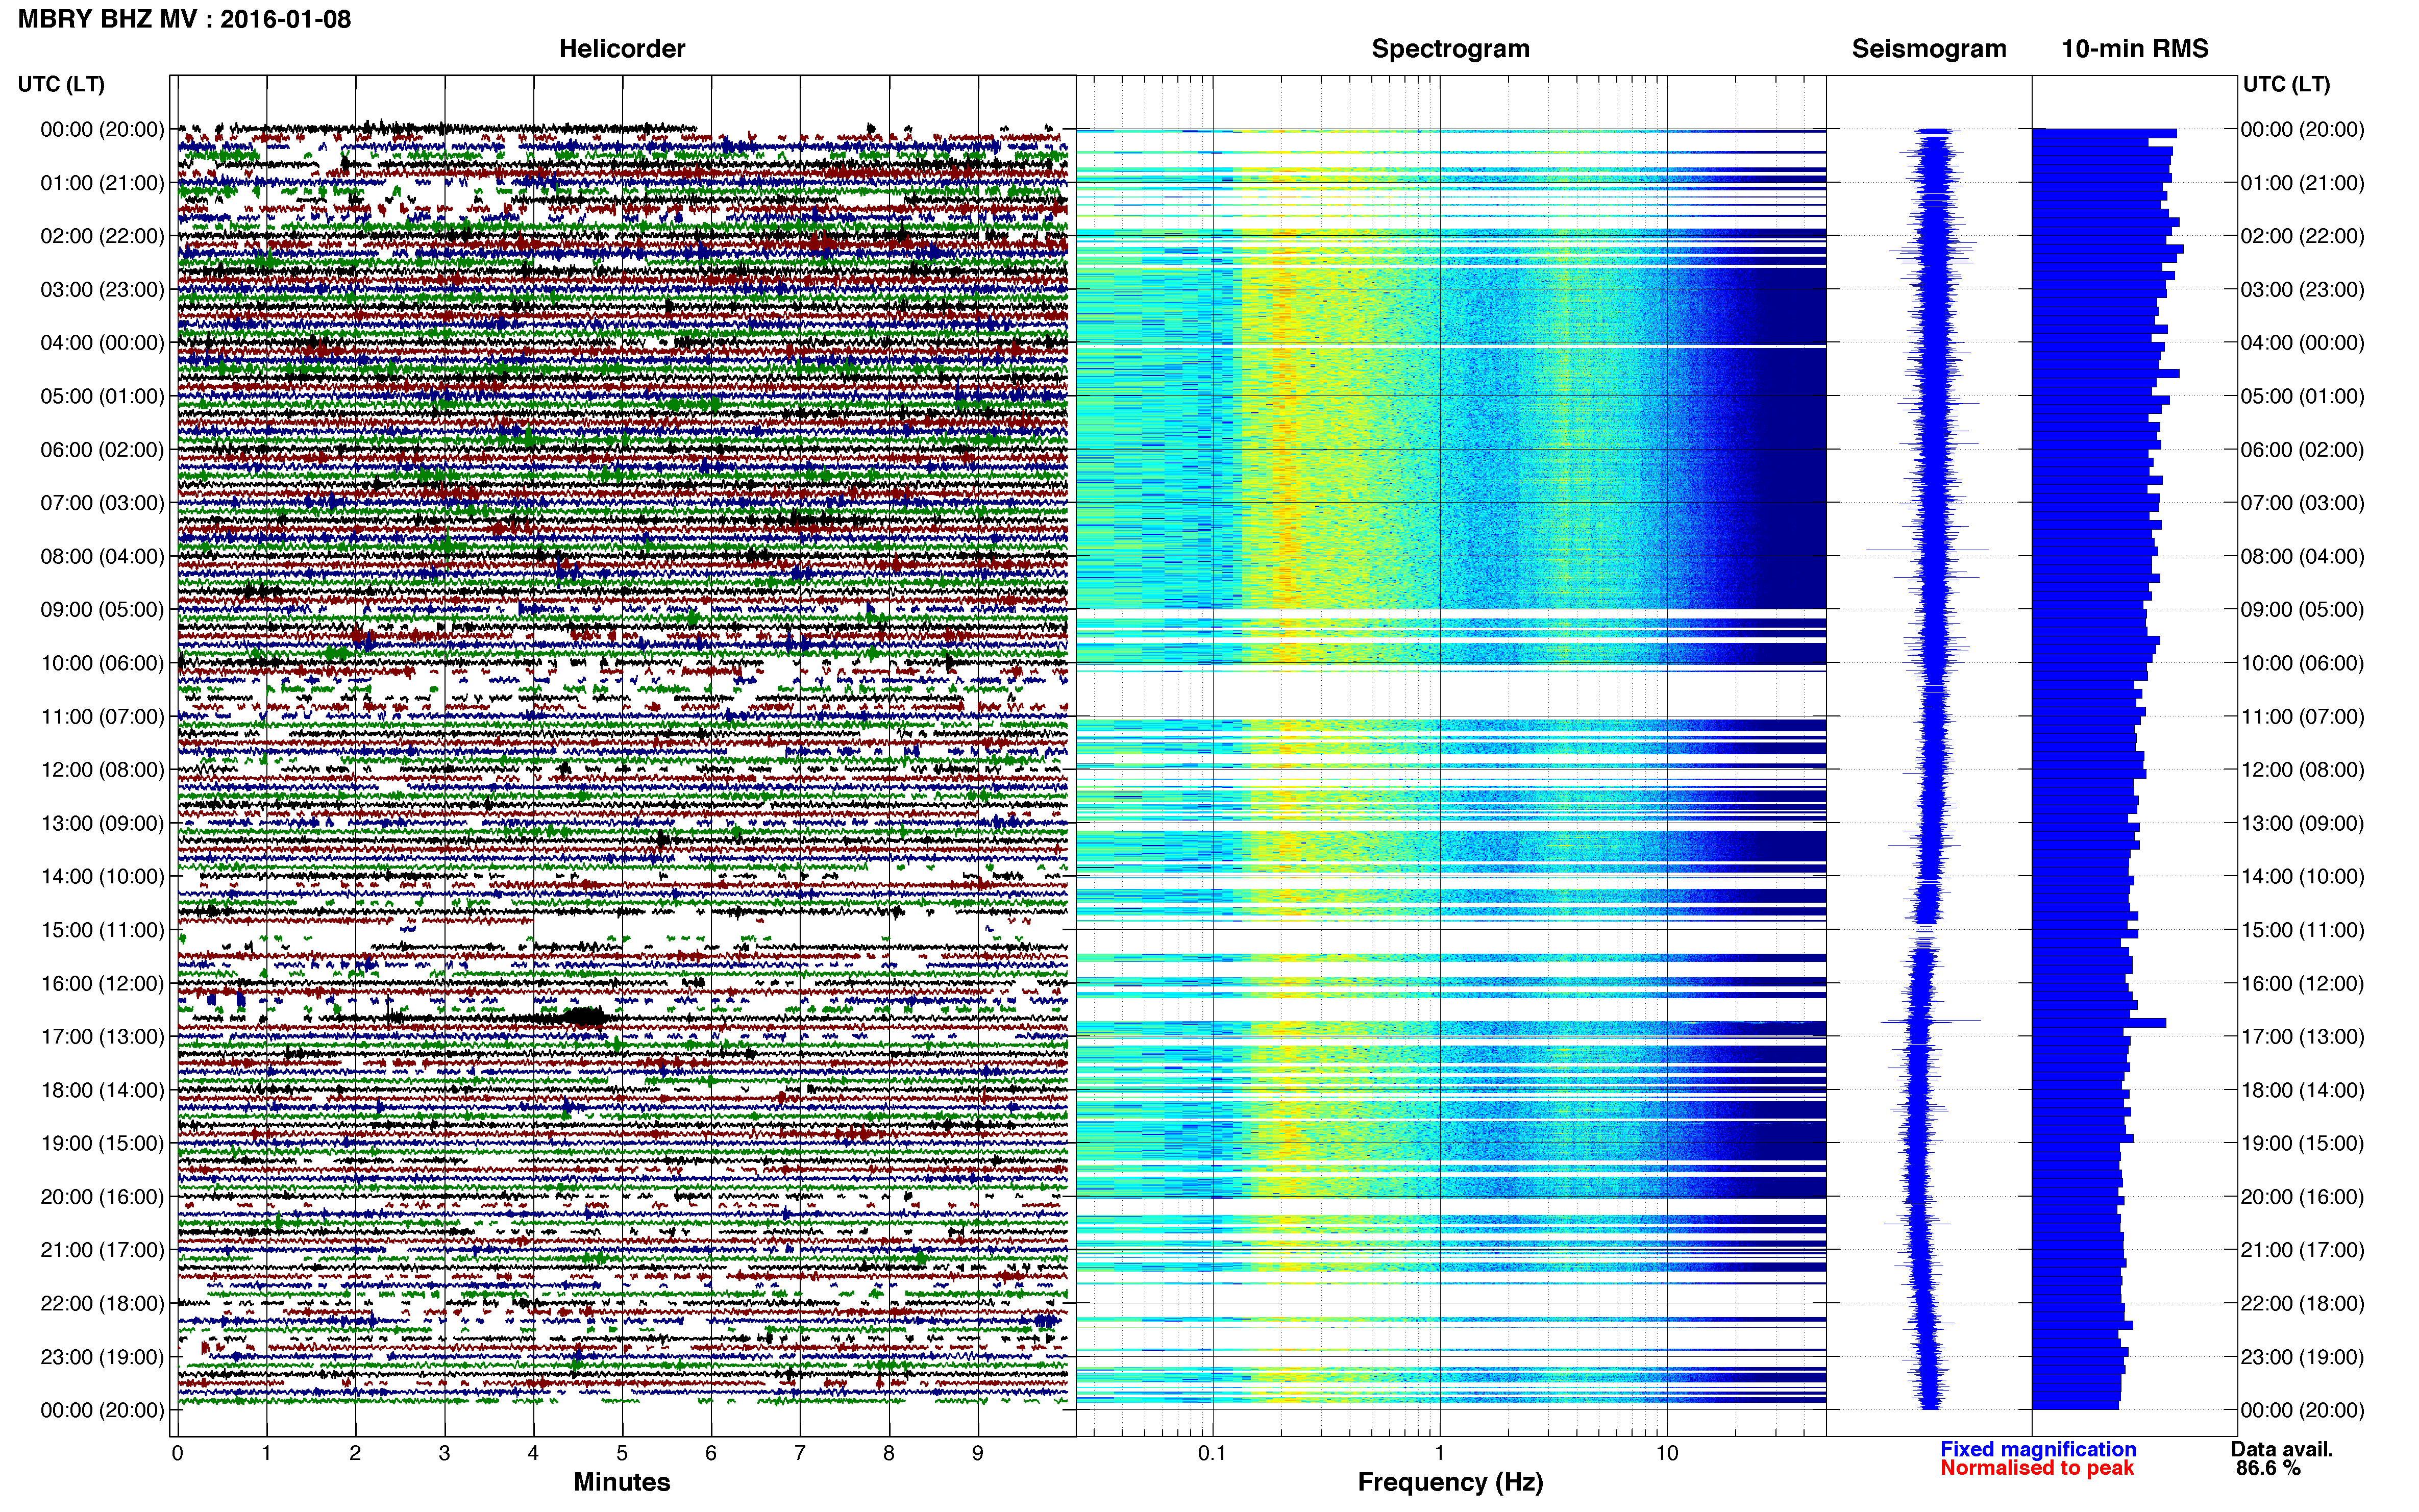The width and height of the screenshot is (2419, 1512).
Task: Click the left 00:00 (20:00) label at top
Action: point(102,129)
